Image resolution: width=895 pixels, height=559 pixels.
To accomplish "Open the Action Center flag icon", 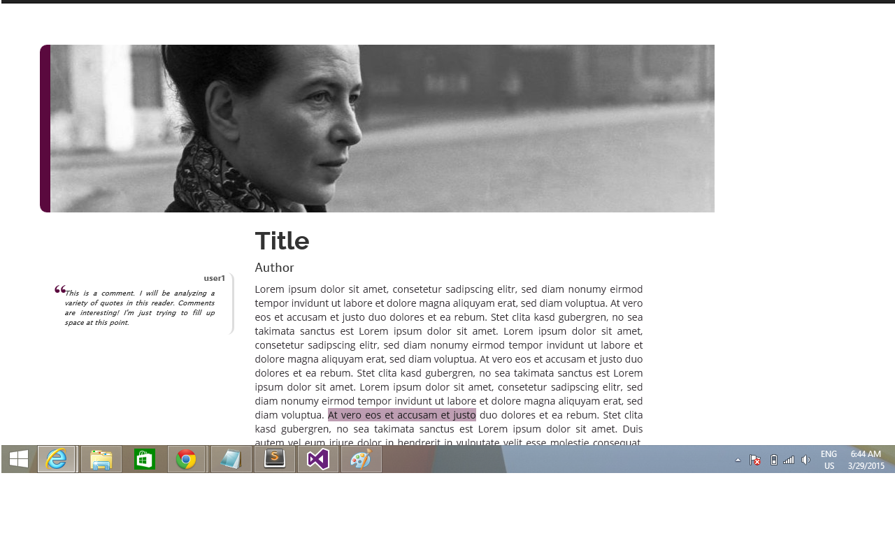I will (x=755, y=460).
